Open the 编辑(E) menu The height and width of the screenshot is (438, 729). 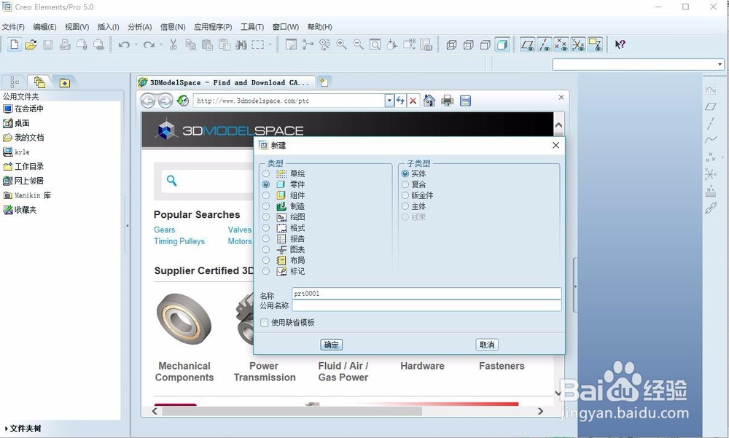tap(44, 27)
